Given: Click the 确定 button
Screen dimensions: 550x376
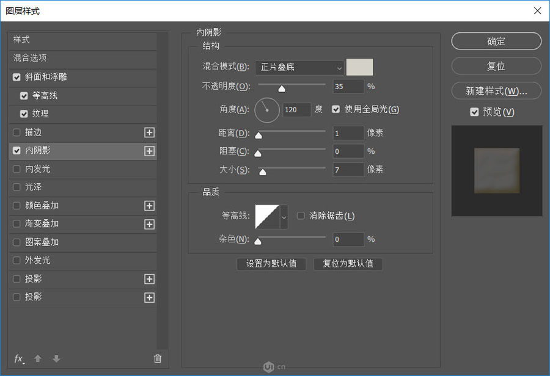Looking at the screenshot, I should coord(496,41).
